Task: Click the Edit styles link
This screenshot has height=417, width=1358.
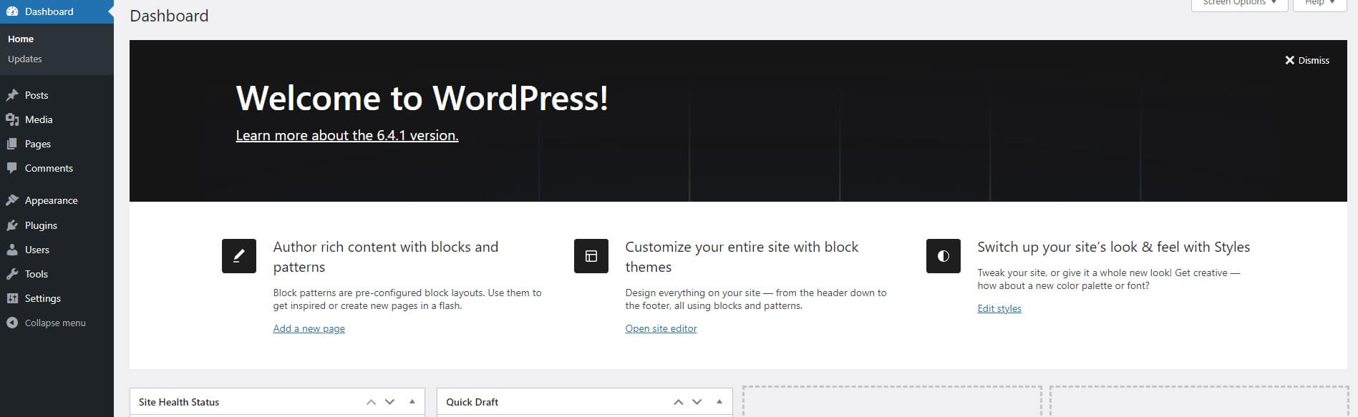Action: click(x=999, y=308)
